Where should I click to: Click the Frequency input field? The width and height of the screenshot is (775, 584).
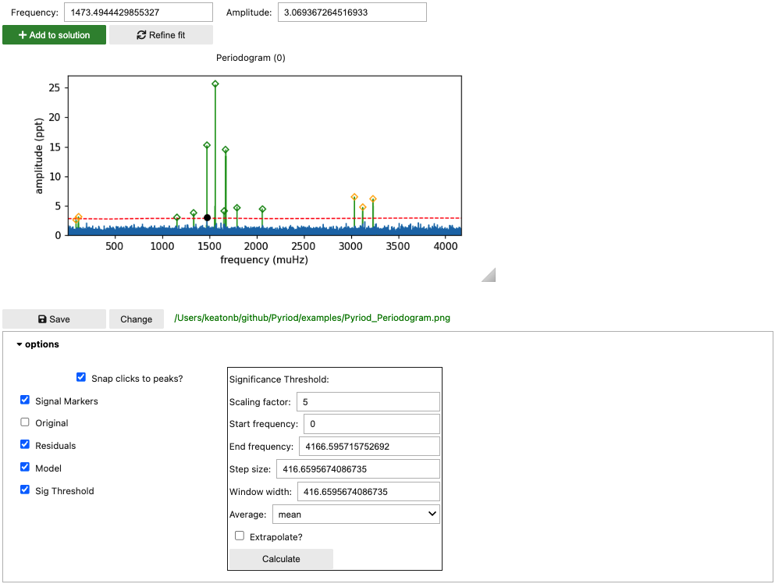point(138,12)
